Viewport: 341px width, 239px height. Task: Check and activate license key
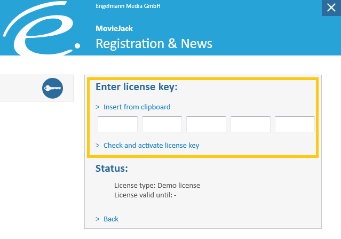click(152, 145)
